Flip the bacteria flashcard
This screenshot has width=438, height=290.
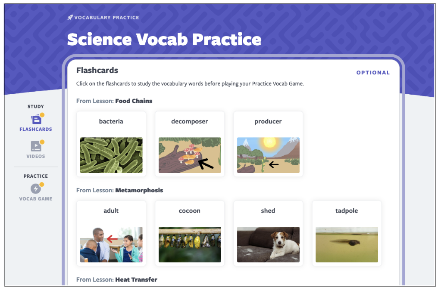point(111,144)
